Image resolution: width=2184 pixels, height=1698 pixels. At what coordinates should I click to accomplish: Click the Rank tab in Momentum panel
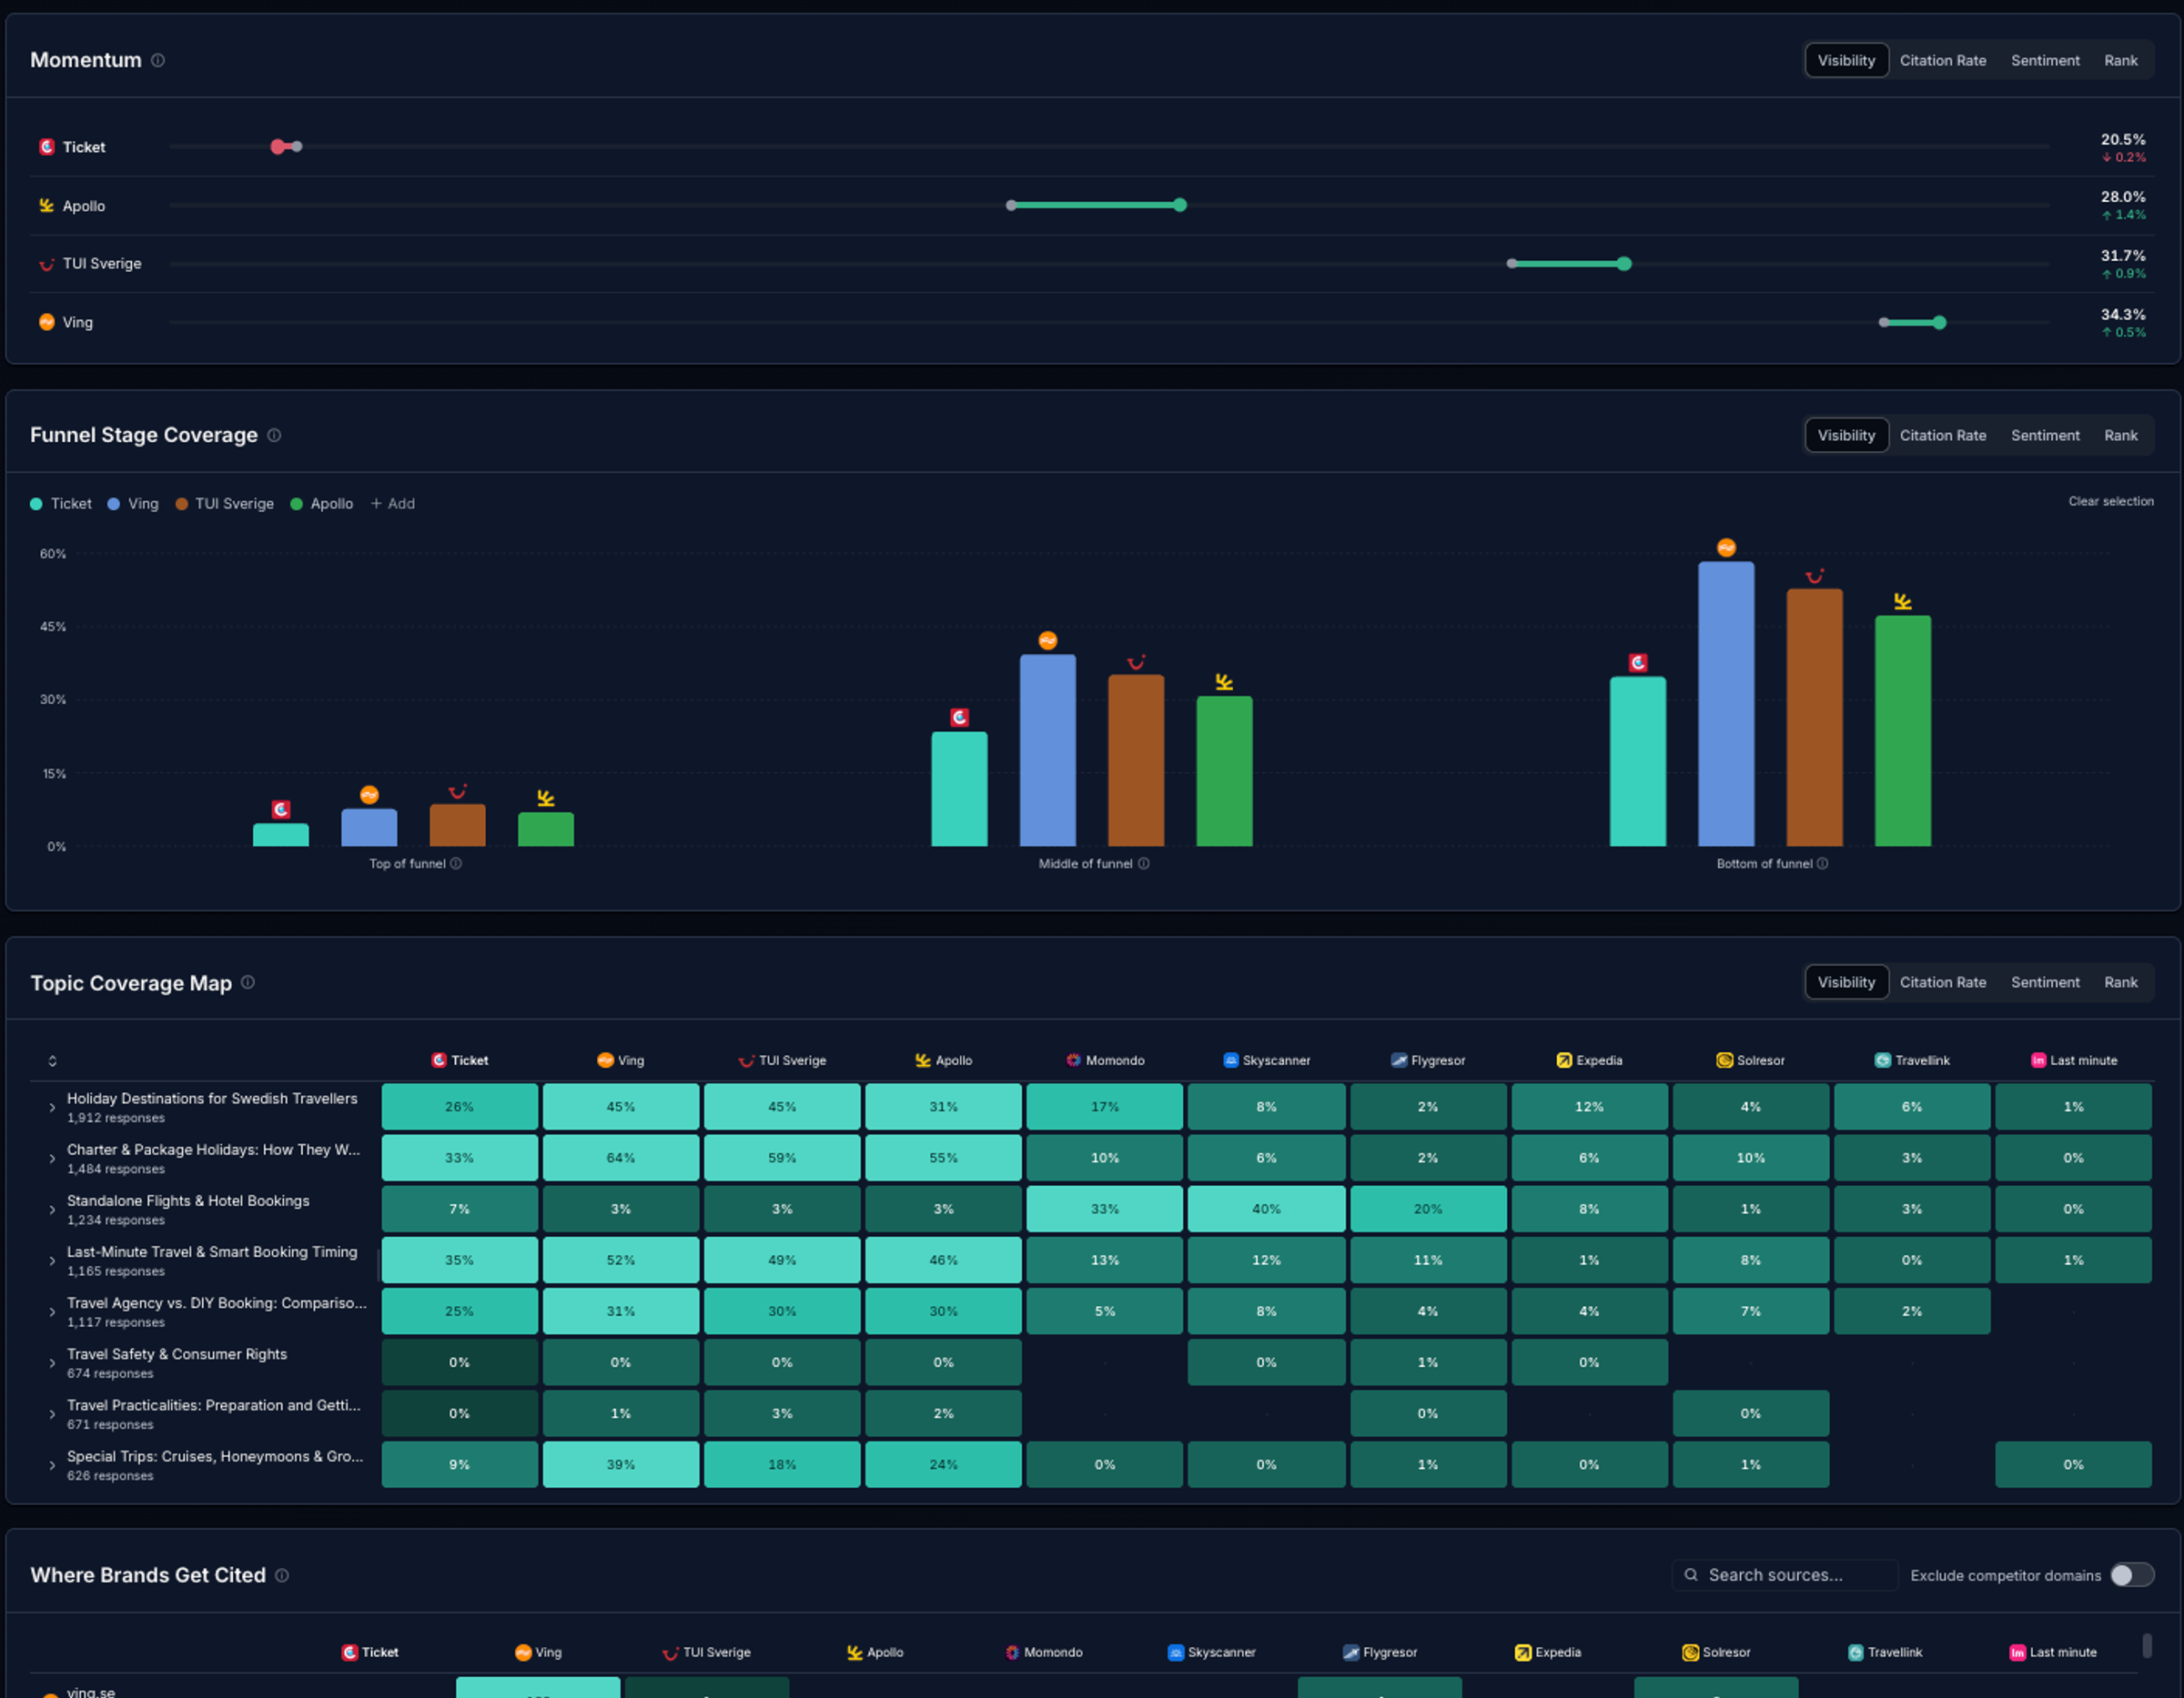[2120, 60]
